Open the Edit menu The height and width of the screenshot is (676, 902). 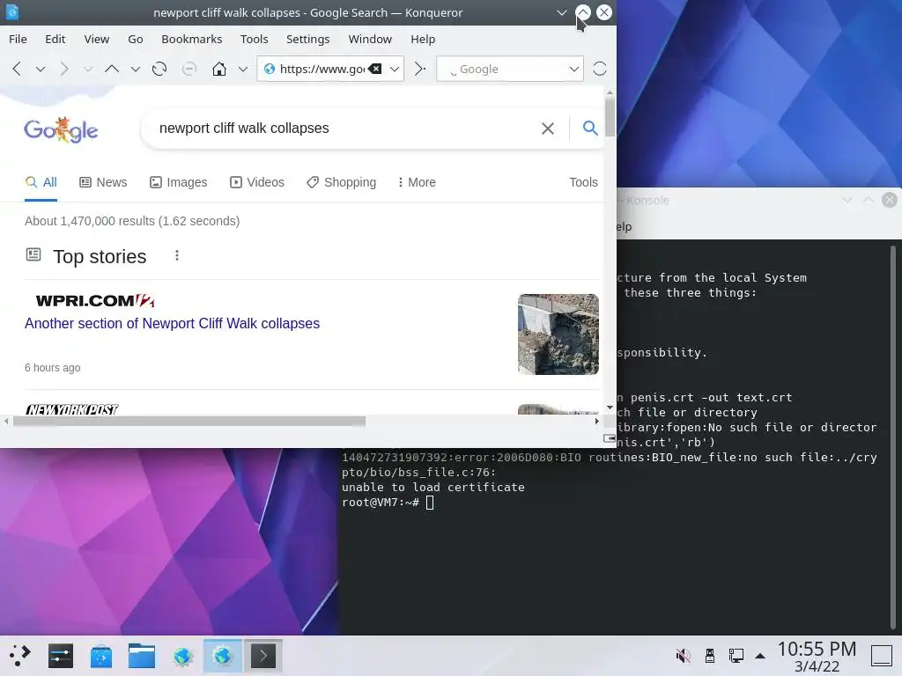[55, 39]
